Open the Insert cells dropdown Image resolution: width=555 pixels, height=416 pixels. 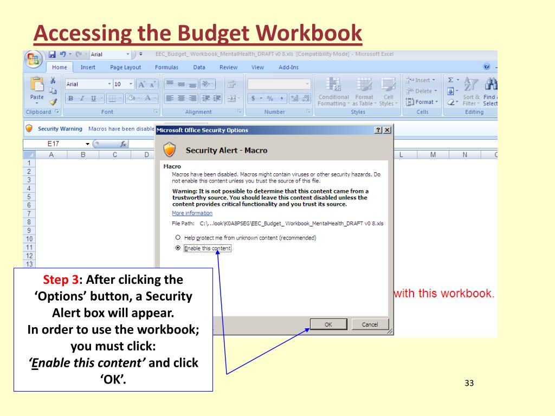pyautogui.click(x=421, y=80)
